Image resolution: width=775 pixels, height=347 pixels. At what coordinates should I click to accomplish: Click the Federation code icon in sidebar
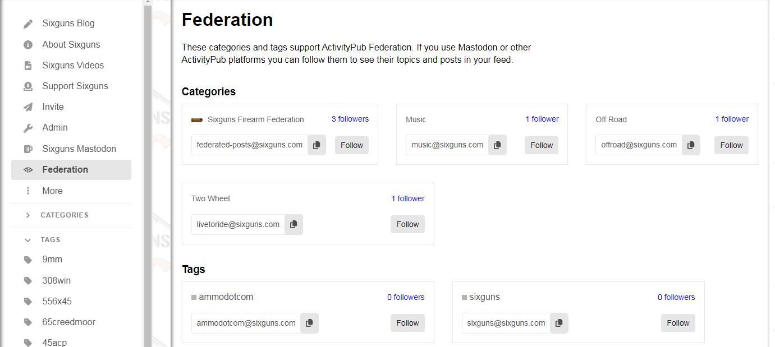[28, 170]
